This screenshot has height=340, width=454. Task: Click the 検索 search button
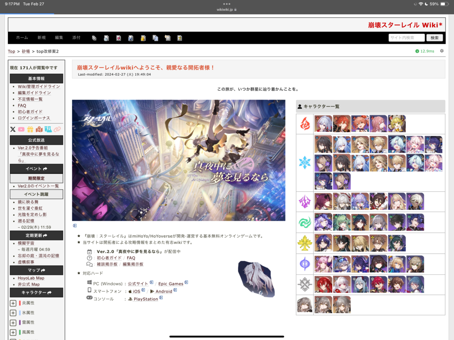(434, 38)
